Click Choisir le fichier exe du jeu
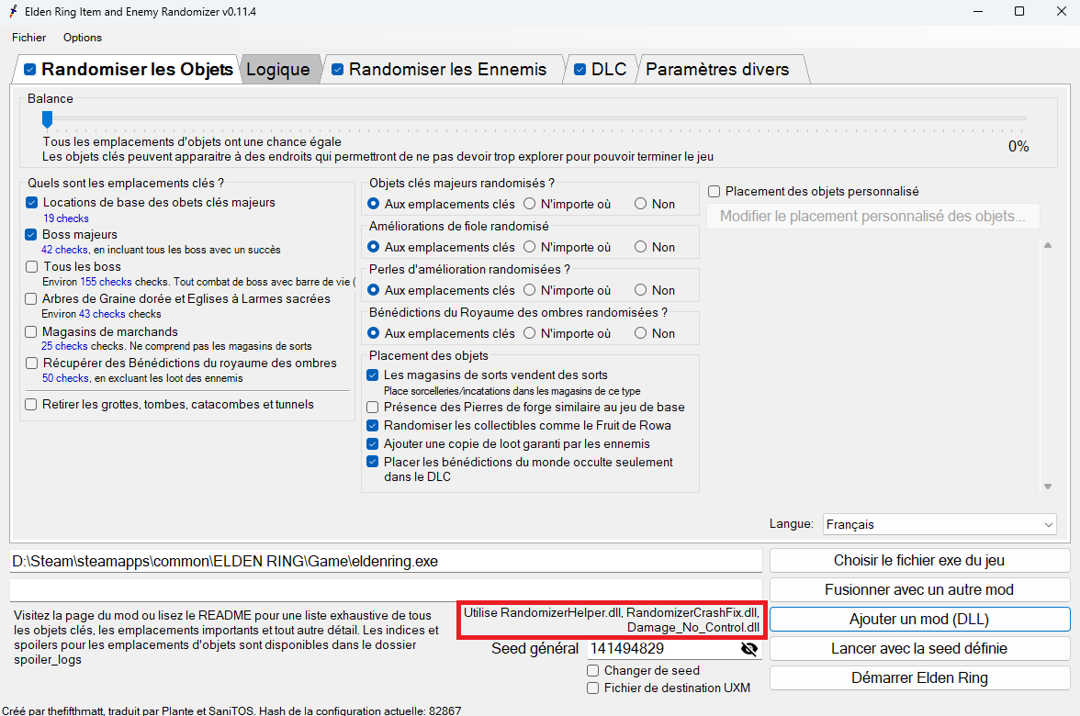The image size is (1080, 716). [x=919, y=560]
